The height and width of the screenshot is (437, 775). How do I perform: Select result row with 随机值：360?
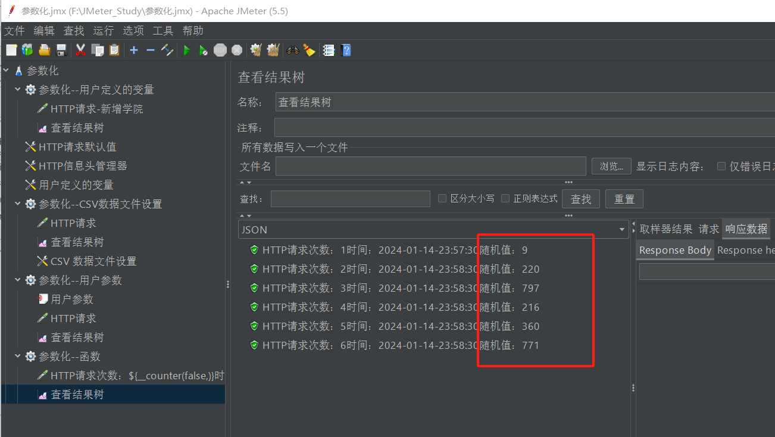tap(395, 326)
